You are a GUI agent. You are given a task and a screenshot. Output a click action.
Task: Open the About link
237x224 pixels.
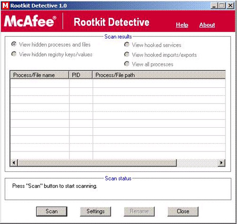click(207, 25)
